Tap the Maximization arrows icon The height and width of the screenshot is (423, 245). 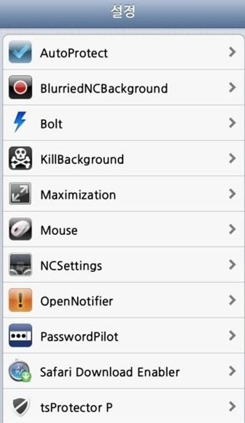[x=20, y=193]
